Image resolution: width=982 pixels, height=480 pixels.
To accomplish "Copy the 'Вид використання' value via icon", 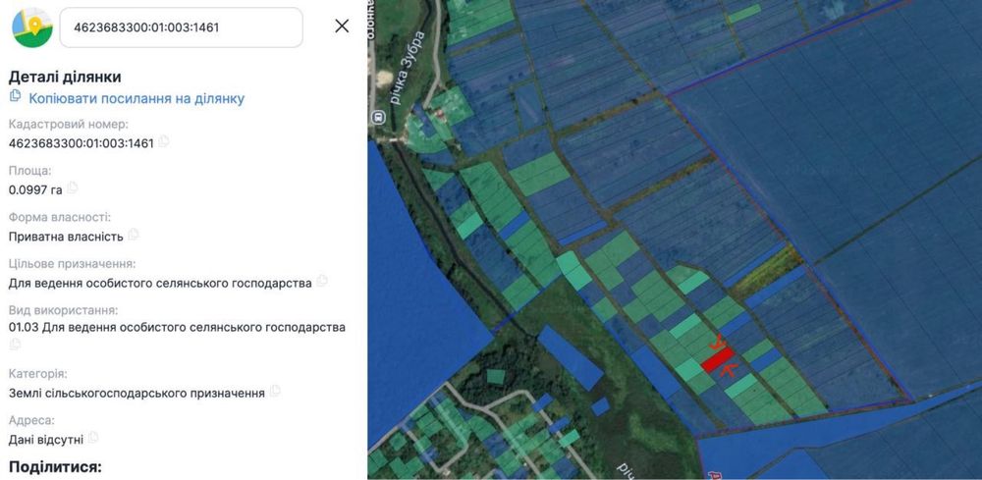I will (15, 344).
